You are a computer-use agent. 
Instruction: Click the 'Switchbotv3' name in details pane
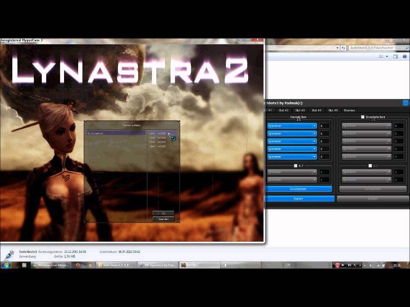[x=28, y=252]
